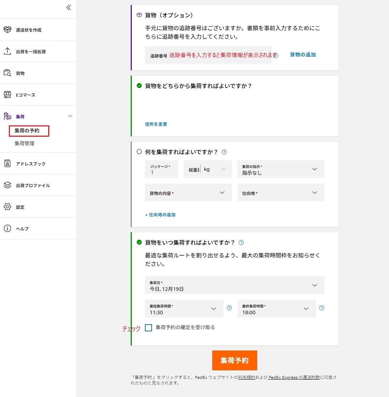The image size is (389, 397).
Task: Choose a time in 最終集荷時間 dropdown
Action: [x=276, y=309]
